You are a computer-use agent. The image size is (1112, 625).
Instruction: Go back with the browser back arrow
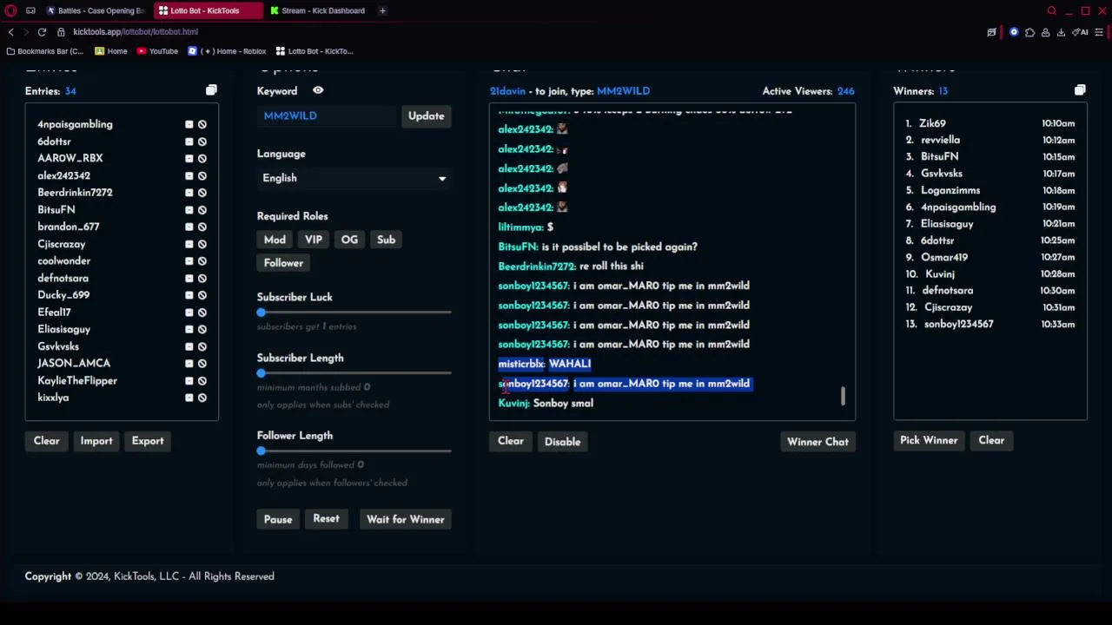[x=10, y=32]
